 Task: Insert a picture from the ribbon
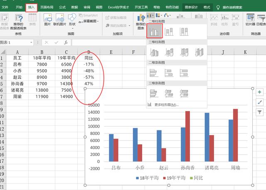[x=47, y=20]
